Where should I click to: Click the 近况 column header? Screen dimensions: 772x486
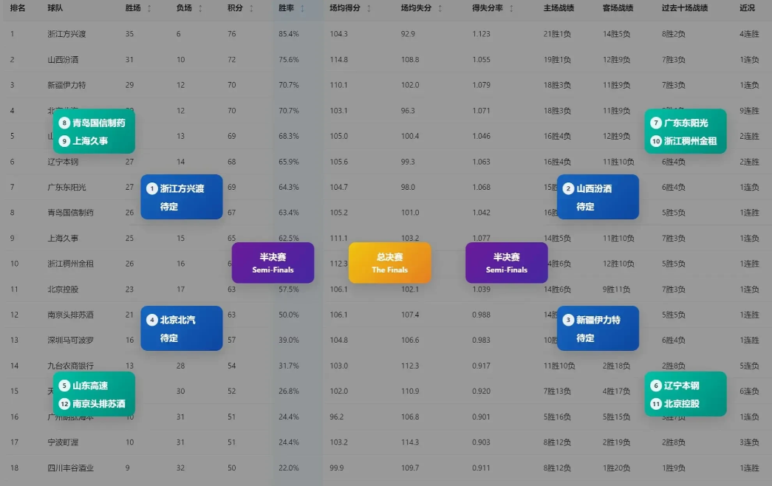click(x=748, y=8)
